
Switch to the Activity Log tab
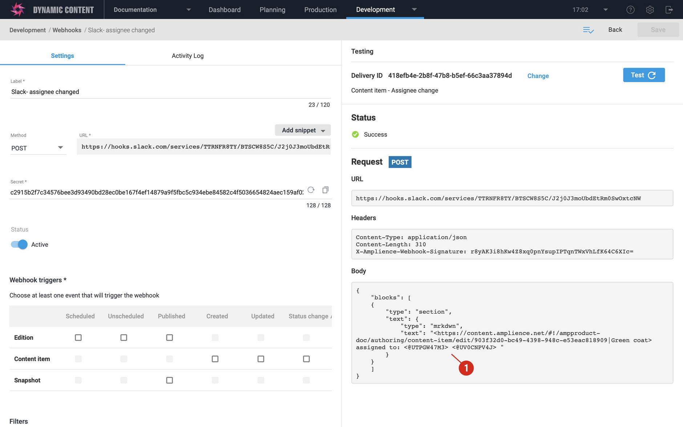point(187,56)
